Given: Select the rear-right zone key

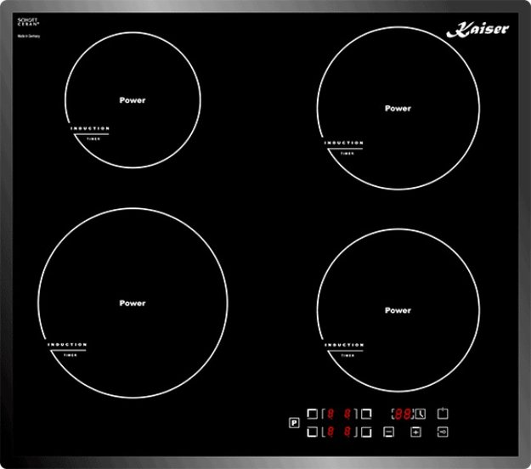Looking at the screenshot, I should (365, 414).
